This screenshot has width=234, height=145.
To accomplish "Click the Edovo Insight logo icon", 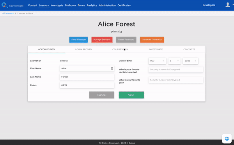I will tap(5, 5).
